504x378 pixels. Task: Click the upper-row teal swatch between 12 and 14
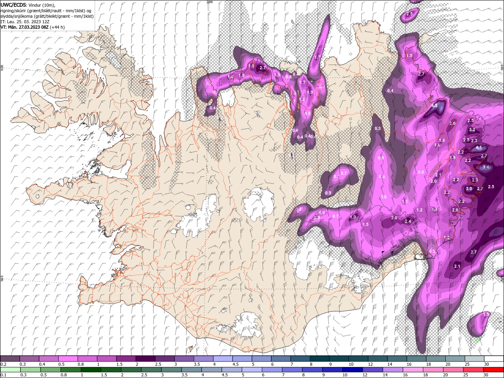coord(378,359)
